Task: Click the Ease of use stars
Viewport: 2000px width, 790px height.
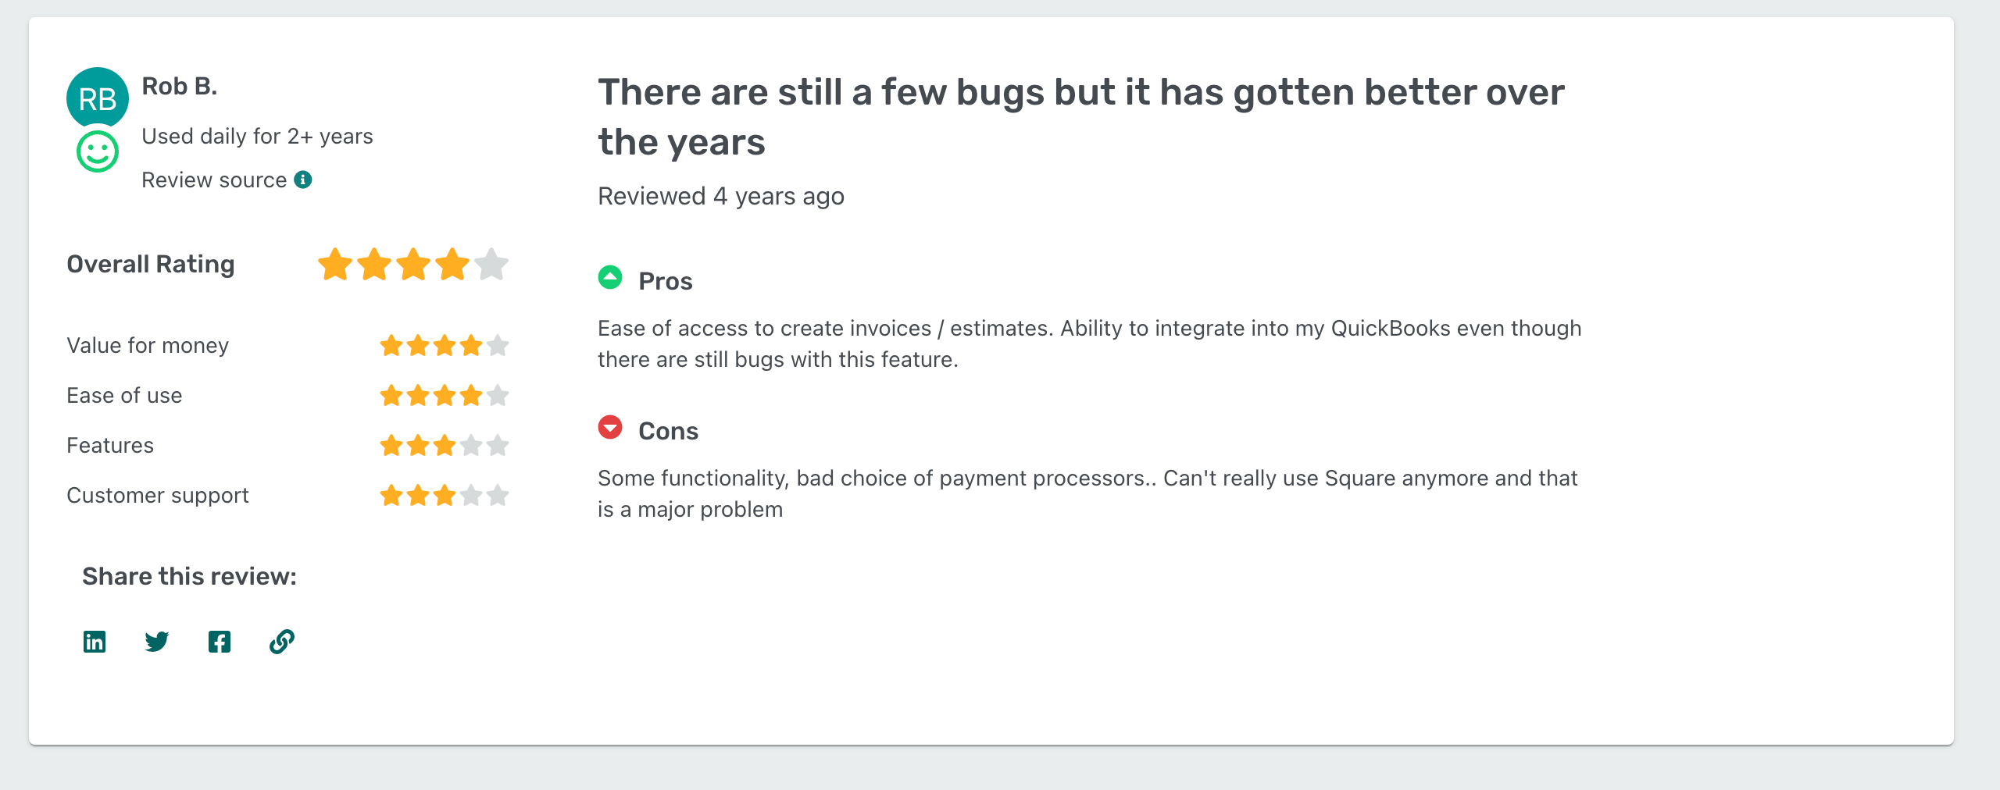Action: point(444,396)
